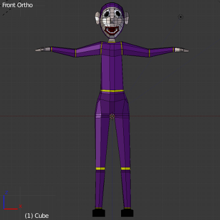Click the "Front Ortho" view label

pyautogui.click(x=18, y=5)
